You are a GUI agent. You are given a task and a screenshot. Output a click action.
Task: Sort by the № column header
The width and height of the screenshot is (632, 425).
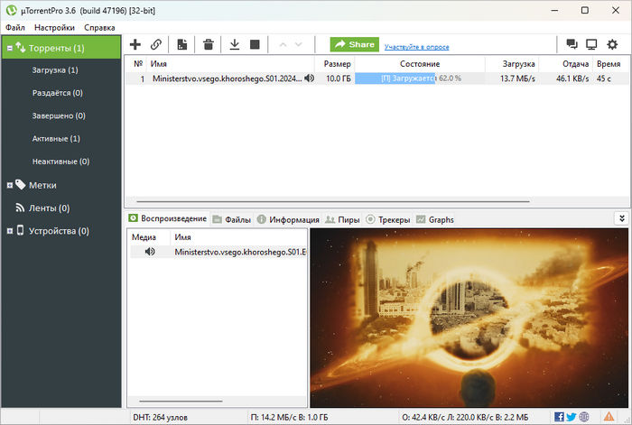138,64
